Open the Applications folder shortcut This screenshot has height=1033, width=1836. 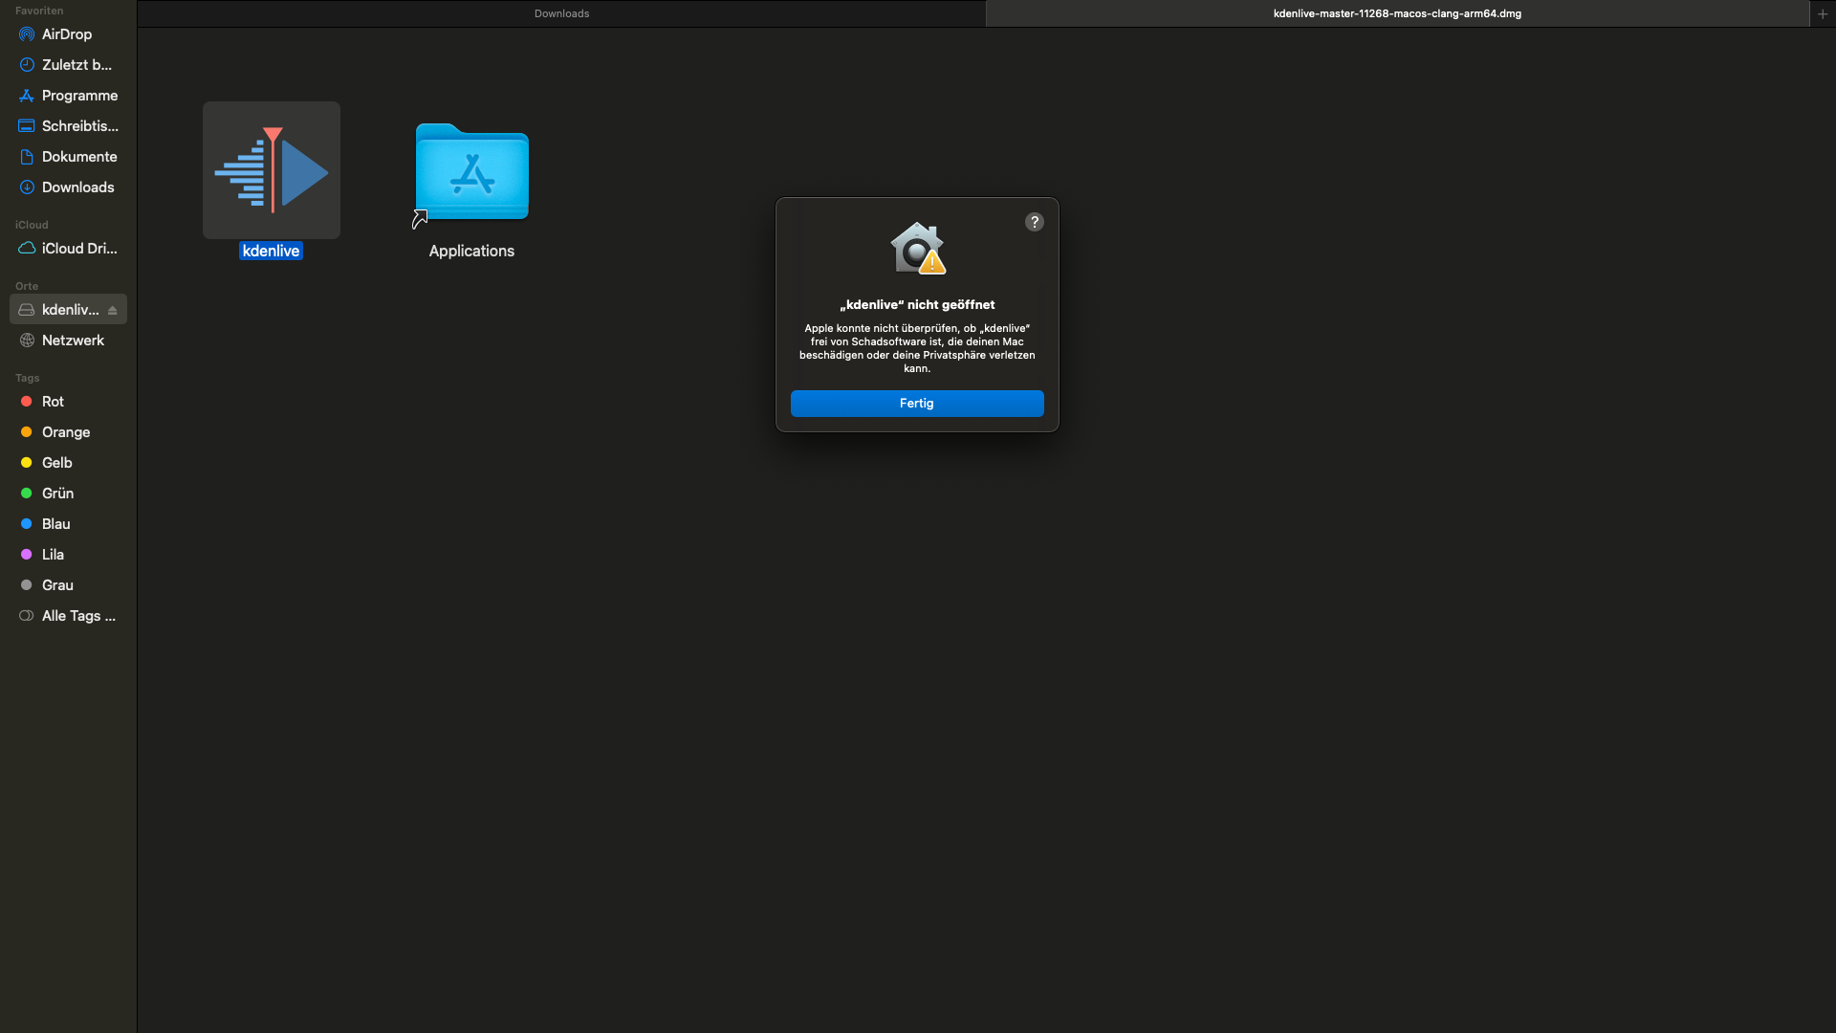click(471, 173)
